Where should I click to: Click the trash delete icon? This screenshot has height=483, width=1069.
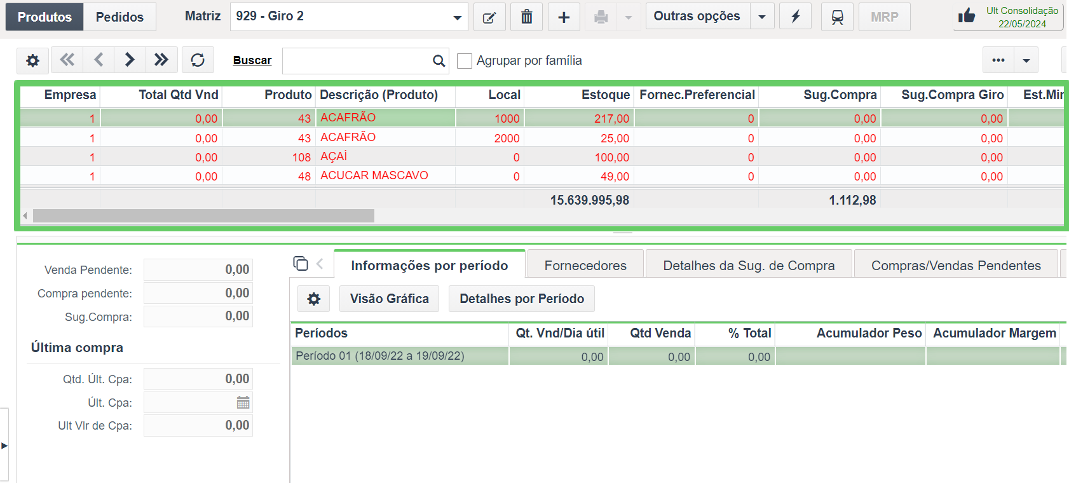pyautogui.click(x=527, y=17)
